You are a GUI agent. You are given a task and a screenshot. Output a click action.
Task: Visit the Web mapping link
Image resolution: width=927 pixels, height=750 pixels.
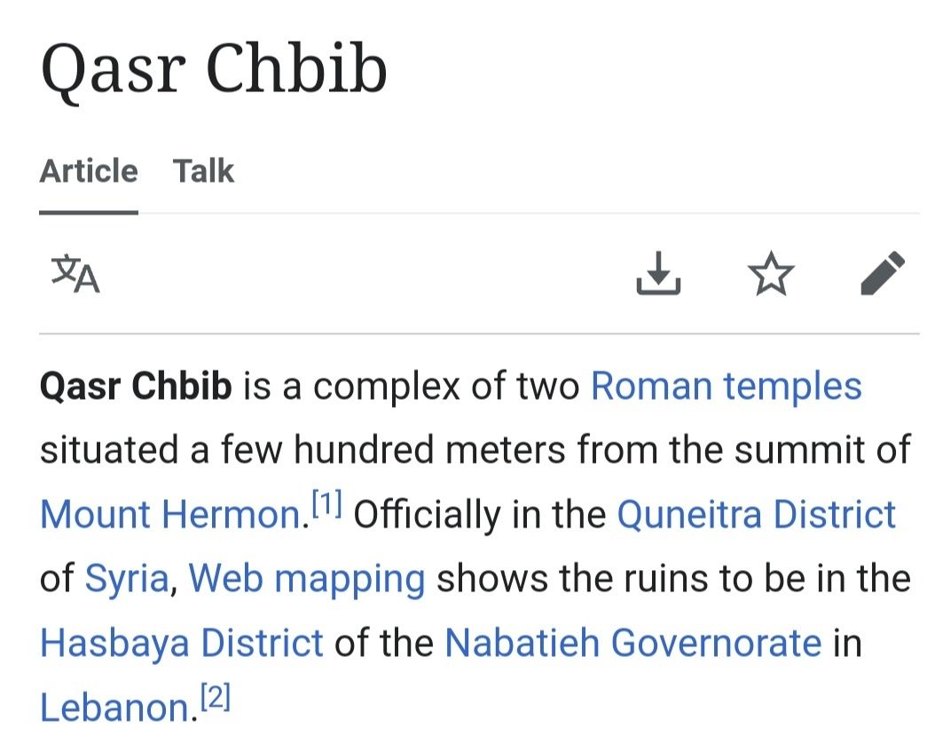307,579
